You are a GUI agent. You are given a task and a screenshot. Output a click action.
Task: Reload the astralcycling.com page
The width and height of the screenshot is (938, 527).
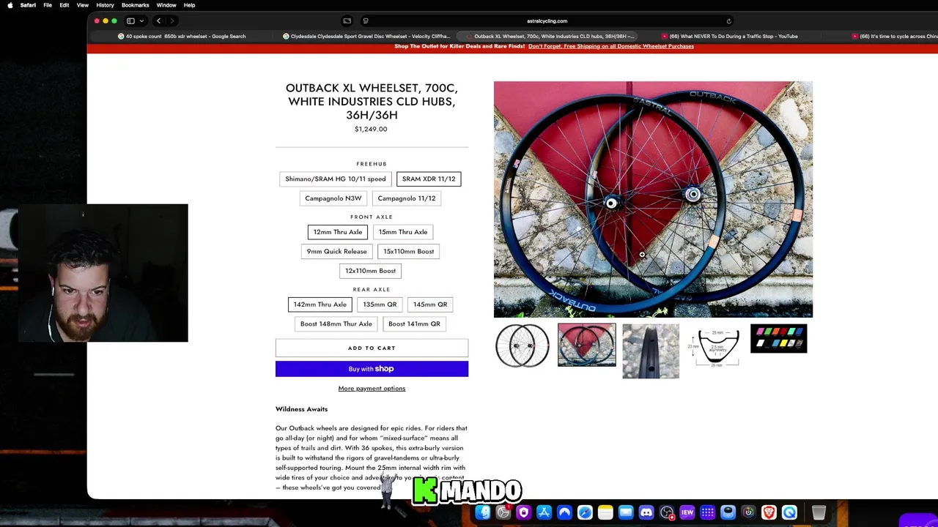coord(728,21)
